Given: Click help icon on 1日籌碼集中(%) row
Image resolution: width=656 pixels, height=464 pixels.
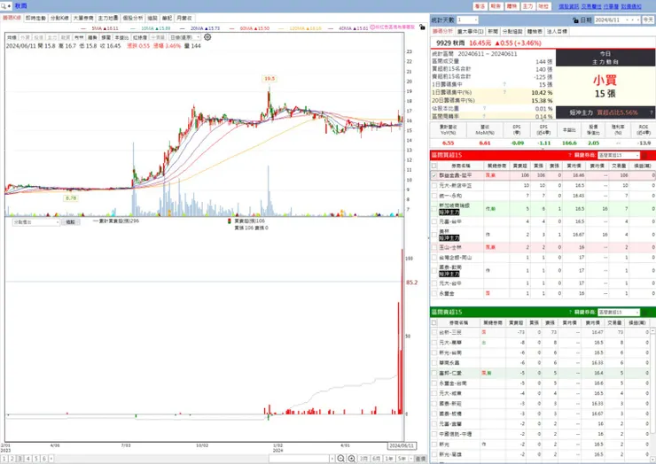Looking at the screenshot, I should 504,92.
